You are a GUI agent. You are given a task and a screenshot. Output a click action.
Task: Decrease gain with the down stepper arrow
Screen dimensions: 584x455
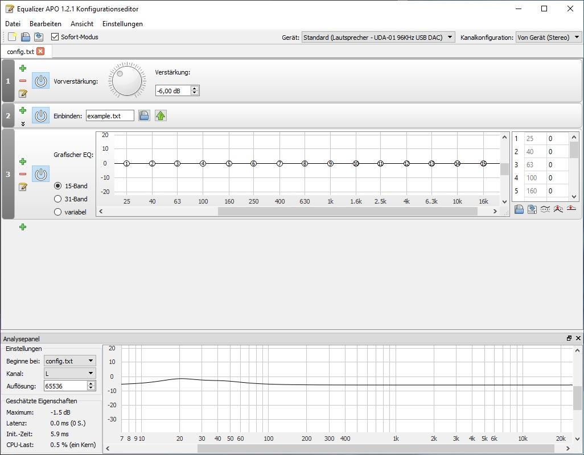(195, 93)
